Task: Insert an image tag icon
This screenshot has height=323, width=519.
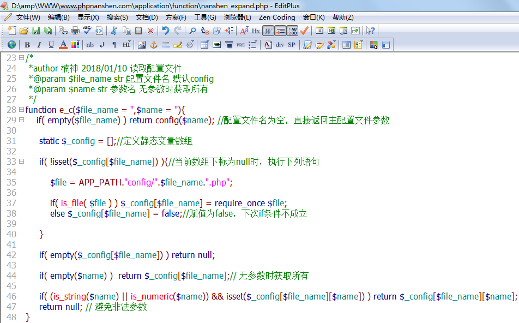Action: point(142,45)
